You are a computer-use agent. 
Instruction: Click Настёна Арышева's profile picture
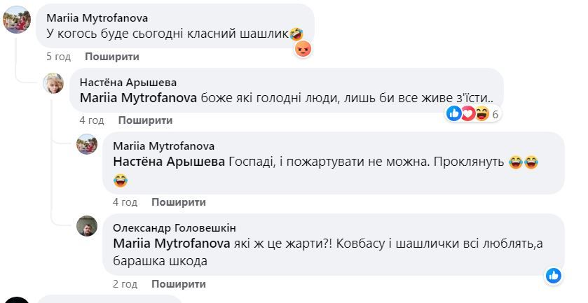54,83
